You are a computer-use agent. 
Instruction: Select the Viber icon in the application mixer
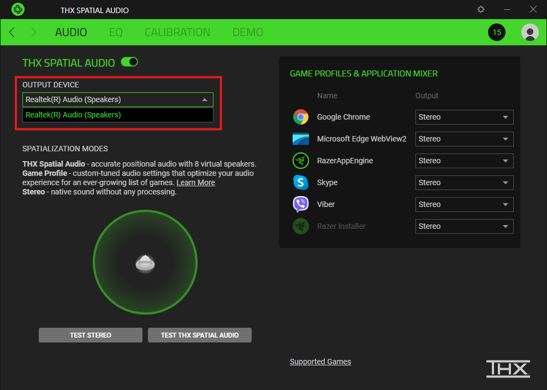click(301, 204)
